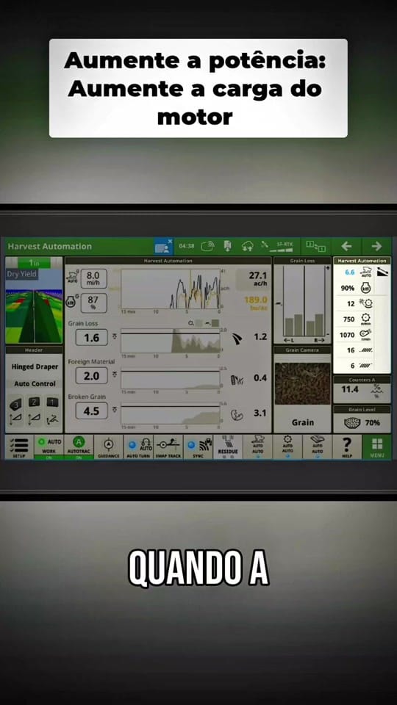Edit the Grain Loss 1.6 value
Viewport: 397px width, 705px height.
pos(91,337)
